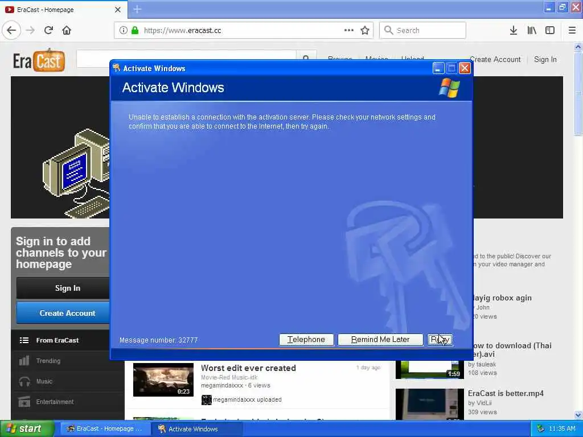Click the URL address bar
This screenshot has width=583, height=437.
click(x=244, y=31)
